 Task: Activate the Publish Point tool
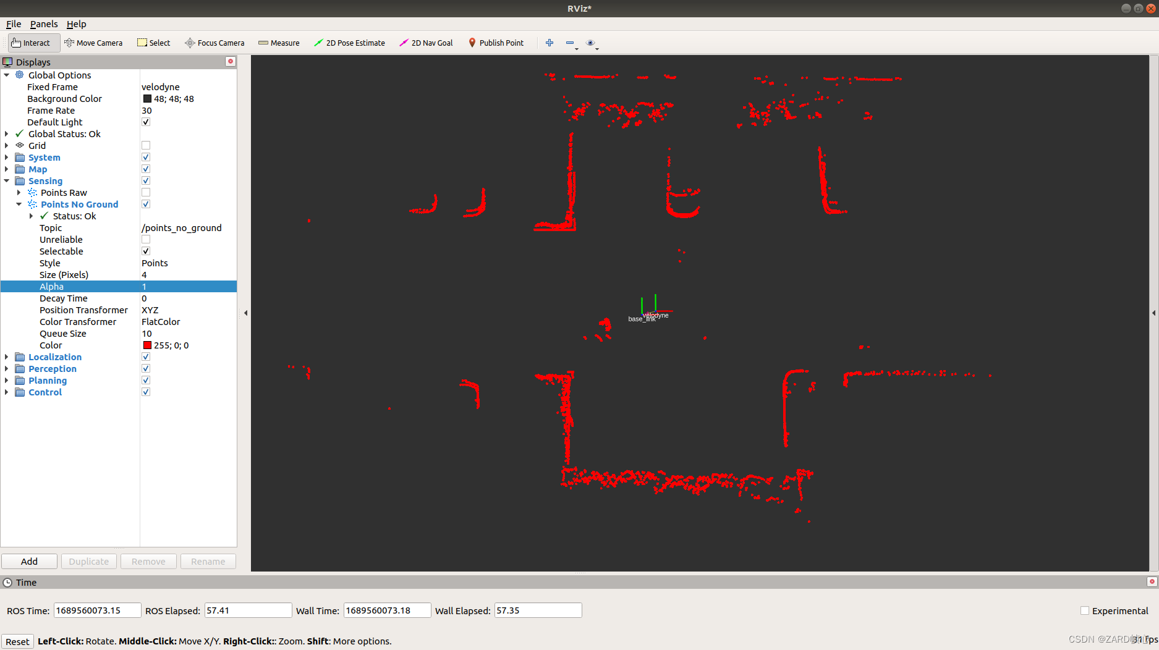[x=496, y=43]
